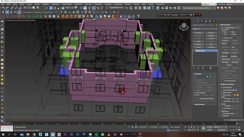
Task: Collapse the Subdivision Surface rollout
Action: 227,84
